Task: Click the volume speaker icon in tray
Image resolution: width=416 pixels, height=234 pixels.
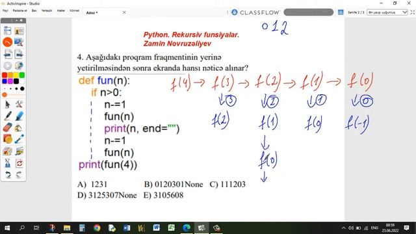Action: pos(351,228)
